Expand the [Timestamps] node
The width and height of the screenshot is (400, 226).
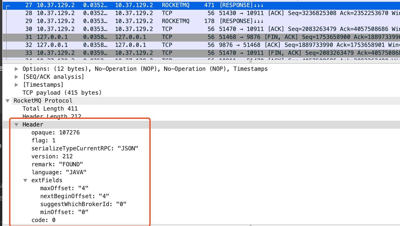pos(17,85)
